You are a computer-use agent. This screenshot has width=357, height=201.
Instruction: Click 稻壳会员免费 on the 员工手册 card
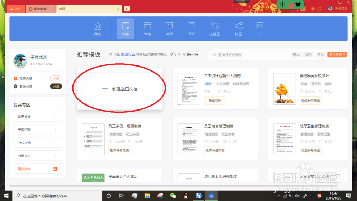pos(119,151)
